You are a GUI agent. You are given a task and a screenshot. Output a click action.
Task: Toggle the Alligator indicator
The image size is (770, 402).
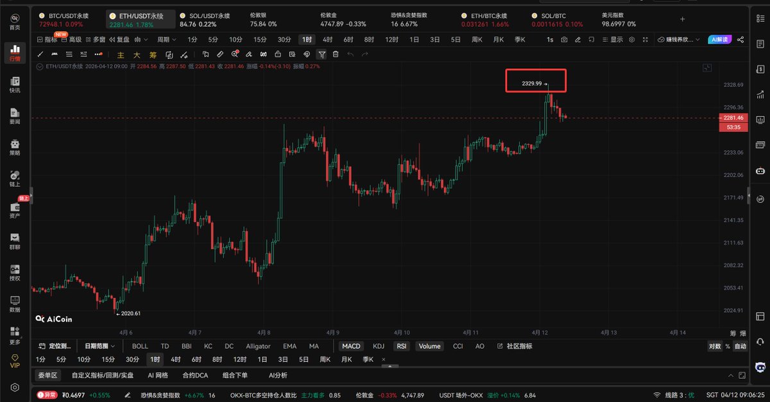point(258,346)
